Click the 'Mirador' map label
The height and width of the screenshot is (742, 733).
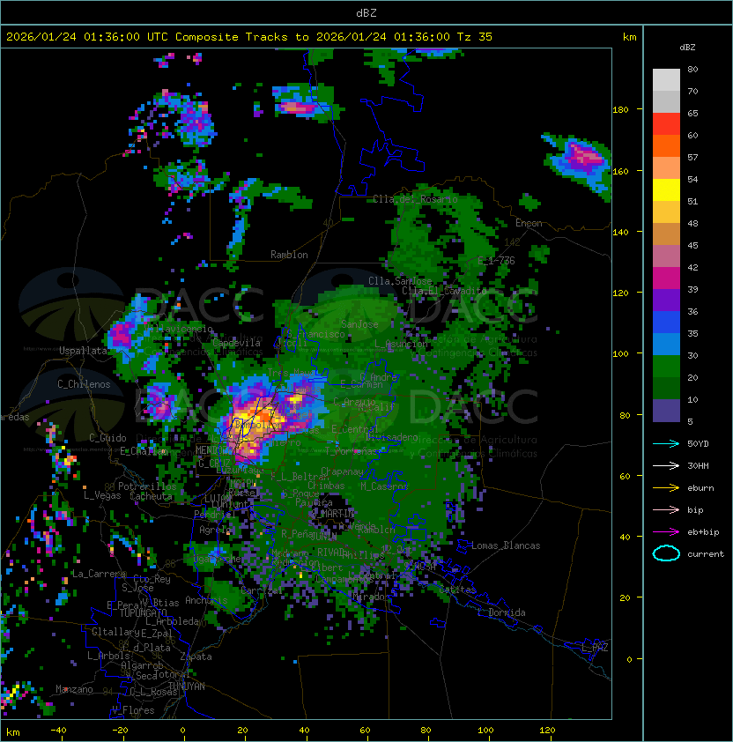click(371, 597)
